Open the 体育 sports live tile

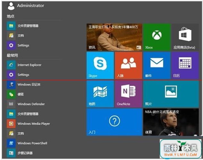coord(171,122)
